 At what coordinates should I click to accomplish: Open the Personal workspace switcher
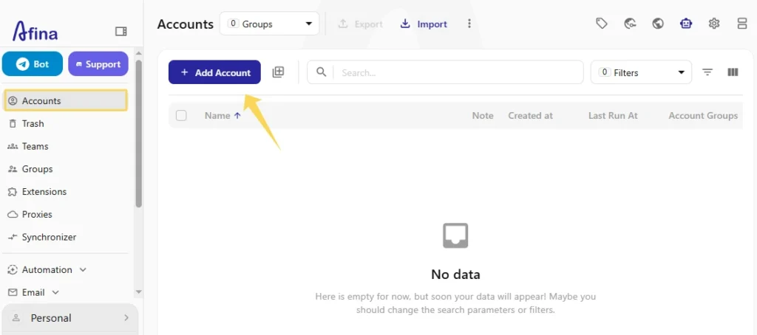(x=70, y=318)
